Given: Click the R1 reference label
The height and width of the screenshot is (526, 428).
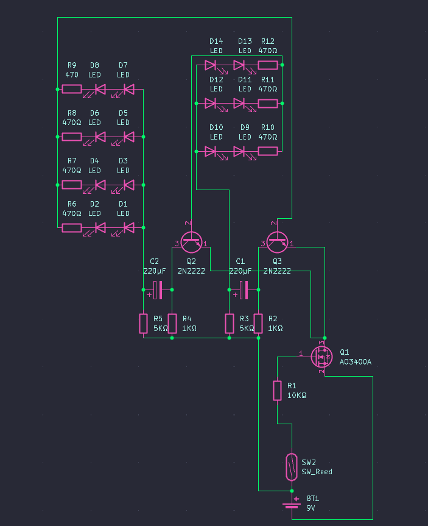Looking at the screenshot, I should 292,386.
